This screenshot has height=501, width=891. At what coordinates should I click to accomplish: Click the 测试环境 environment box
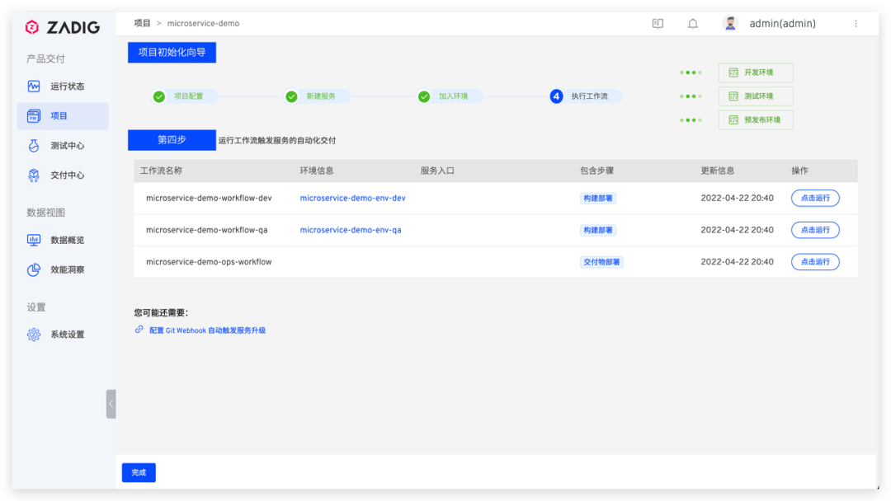(756, 96)
